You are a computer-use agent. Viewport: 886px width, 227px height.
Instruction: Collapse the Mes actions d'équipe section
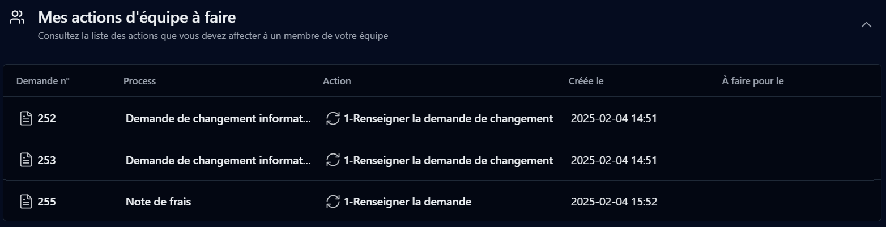coord(866,24)
